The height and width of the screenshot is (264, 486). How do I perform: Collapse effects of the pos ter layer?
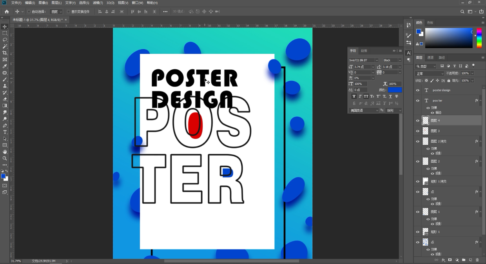click(x=481, y=101)
